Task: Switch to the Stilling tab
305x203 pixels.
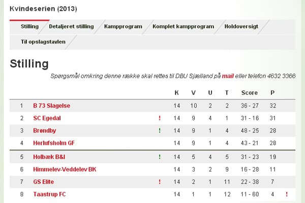Action: [29, 27]
